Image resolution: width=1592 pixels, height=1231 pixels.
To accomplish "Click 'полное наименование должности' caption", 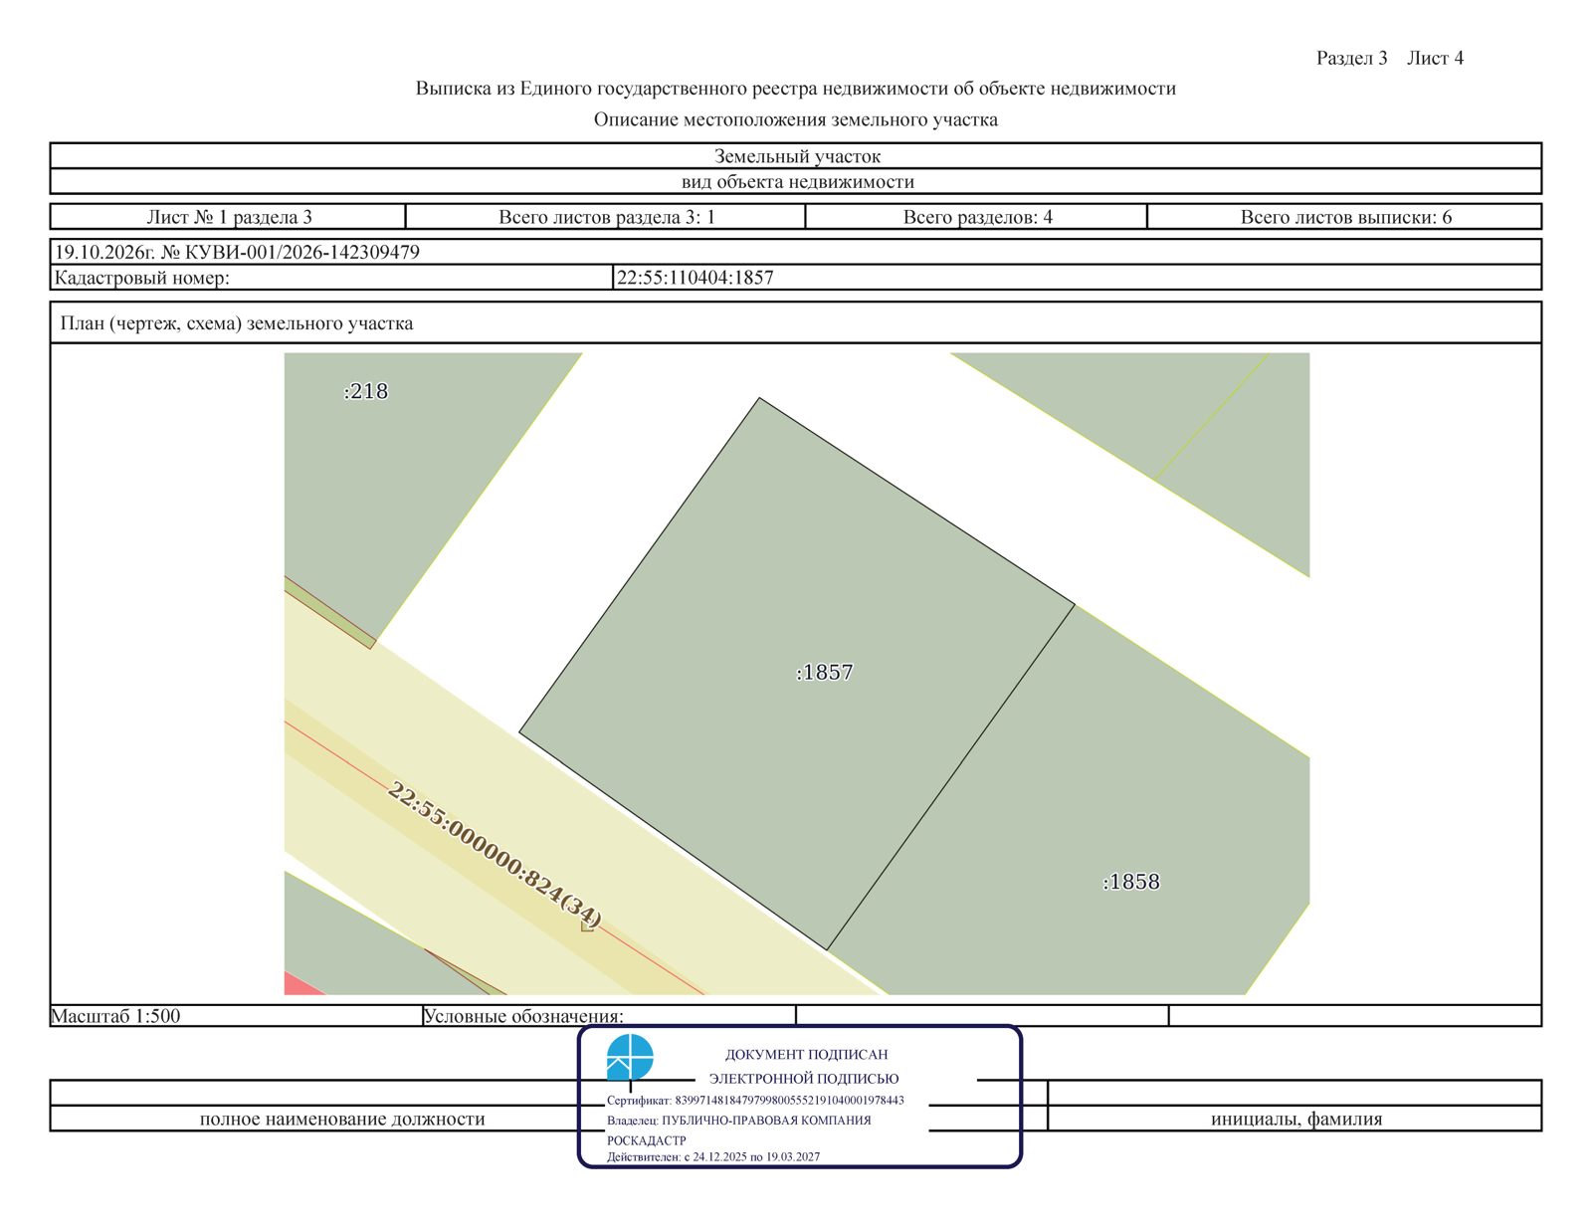I will 342,1119.
